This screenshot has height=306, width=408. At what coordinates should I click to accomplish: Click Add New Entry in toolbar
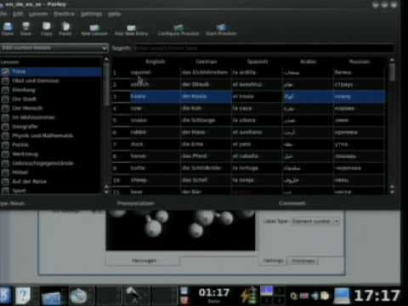(131, 30)
